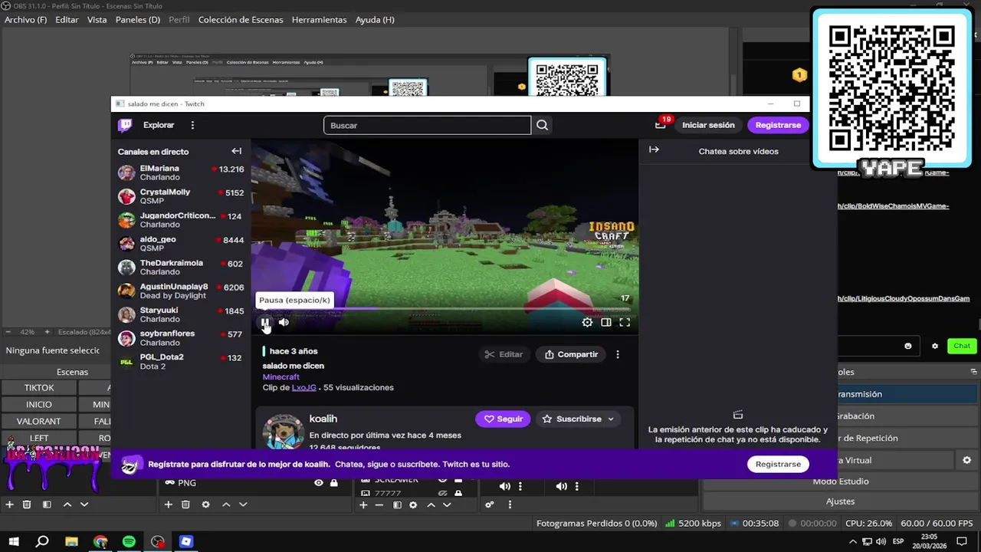This screenshot has height=552, width=981.
Task: Open OBS Archivo menu
Action: [x=25, y=19]
